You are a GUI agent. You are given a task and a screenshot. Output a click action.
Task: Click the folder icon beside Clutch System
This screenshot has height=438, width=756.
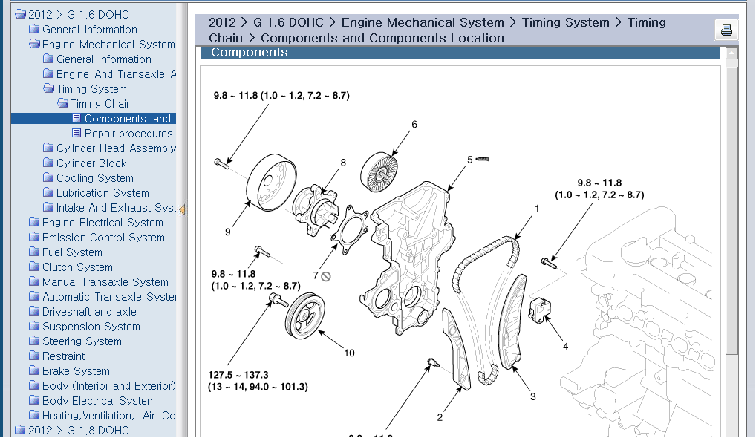(34, 267)
